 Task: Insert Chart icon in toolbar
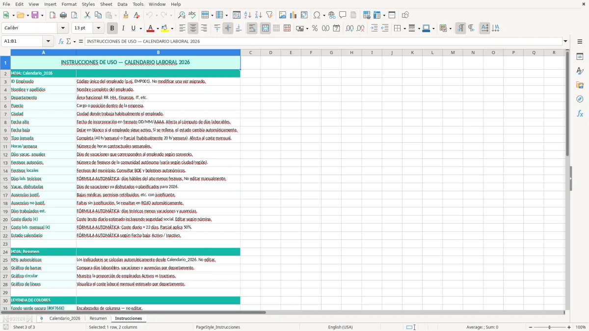pyautogui.click(x=294, y=15)
